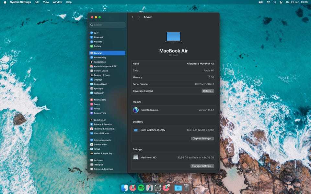Click the back arrow next to About
The width and height of the screenshot is (311, 194).
[x=132, y=17]
